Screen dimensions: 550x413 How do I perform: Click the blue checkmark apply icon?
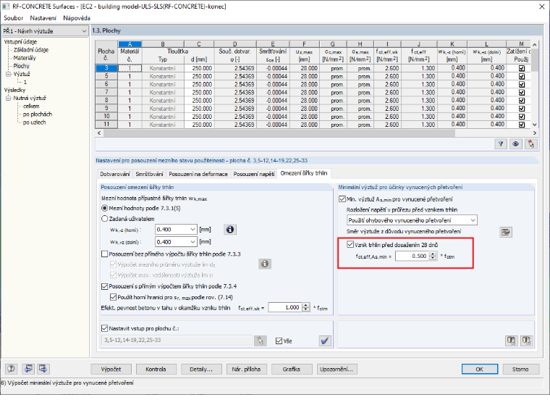pos(325,341)
